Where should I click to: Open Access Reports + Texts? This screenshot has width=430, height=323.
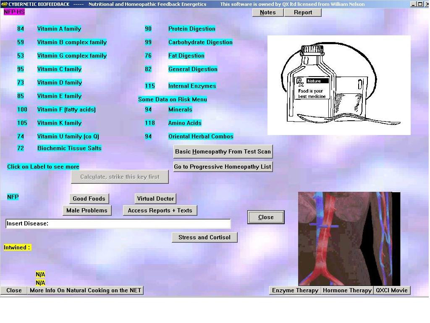160,210
